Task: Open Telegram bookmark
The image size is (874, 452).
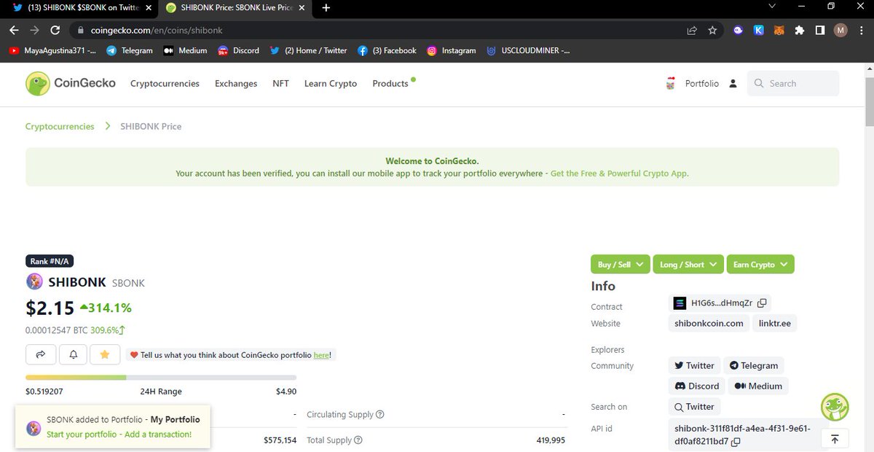Action: pyautogui.click(x=130, y=51)
